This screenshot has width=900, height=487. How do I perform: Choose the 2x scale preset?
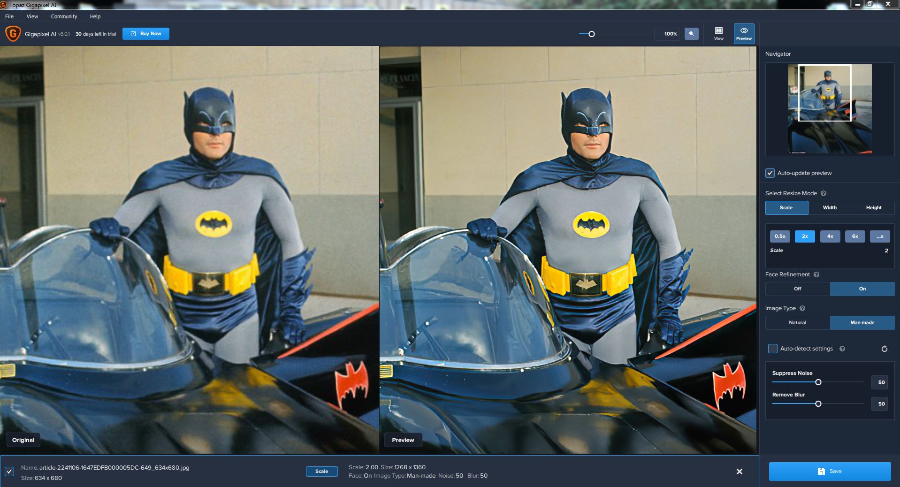pos(805,236)
